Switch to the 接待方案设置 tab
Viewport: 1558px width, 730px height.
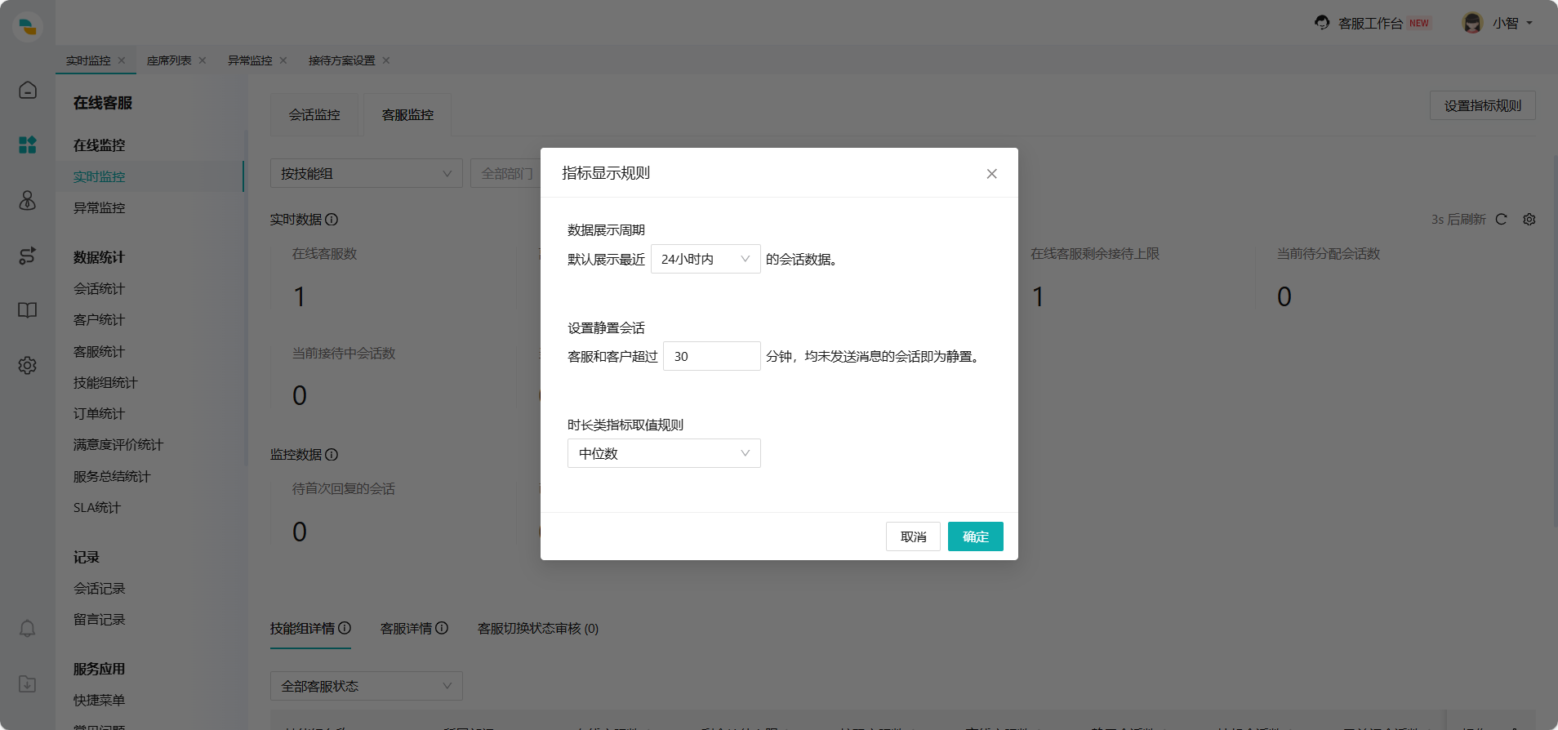(341, 60)
